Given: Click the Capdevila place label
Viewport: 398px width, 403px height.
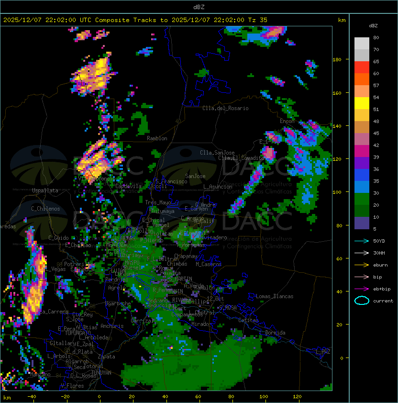Looking at the screenshot, I should (x=128, y=186).
